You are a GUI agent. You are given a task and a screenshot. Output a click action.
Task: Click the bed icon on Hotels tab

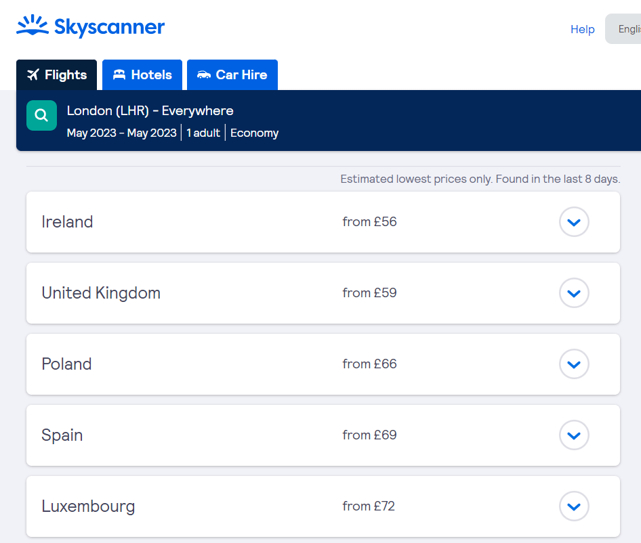[120, 74]
